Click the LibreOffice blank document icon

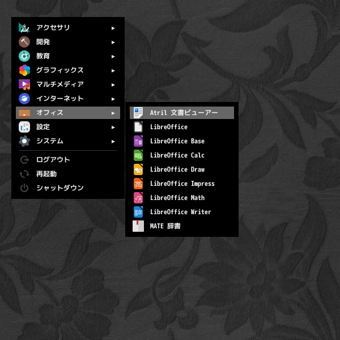(x=138, y=127)
